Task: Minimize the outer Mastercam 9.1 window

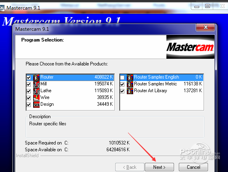Action: [x=197, y=6]
